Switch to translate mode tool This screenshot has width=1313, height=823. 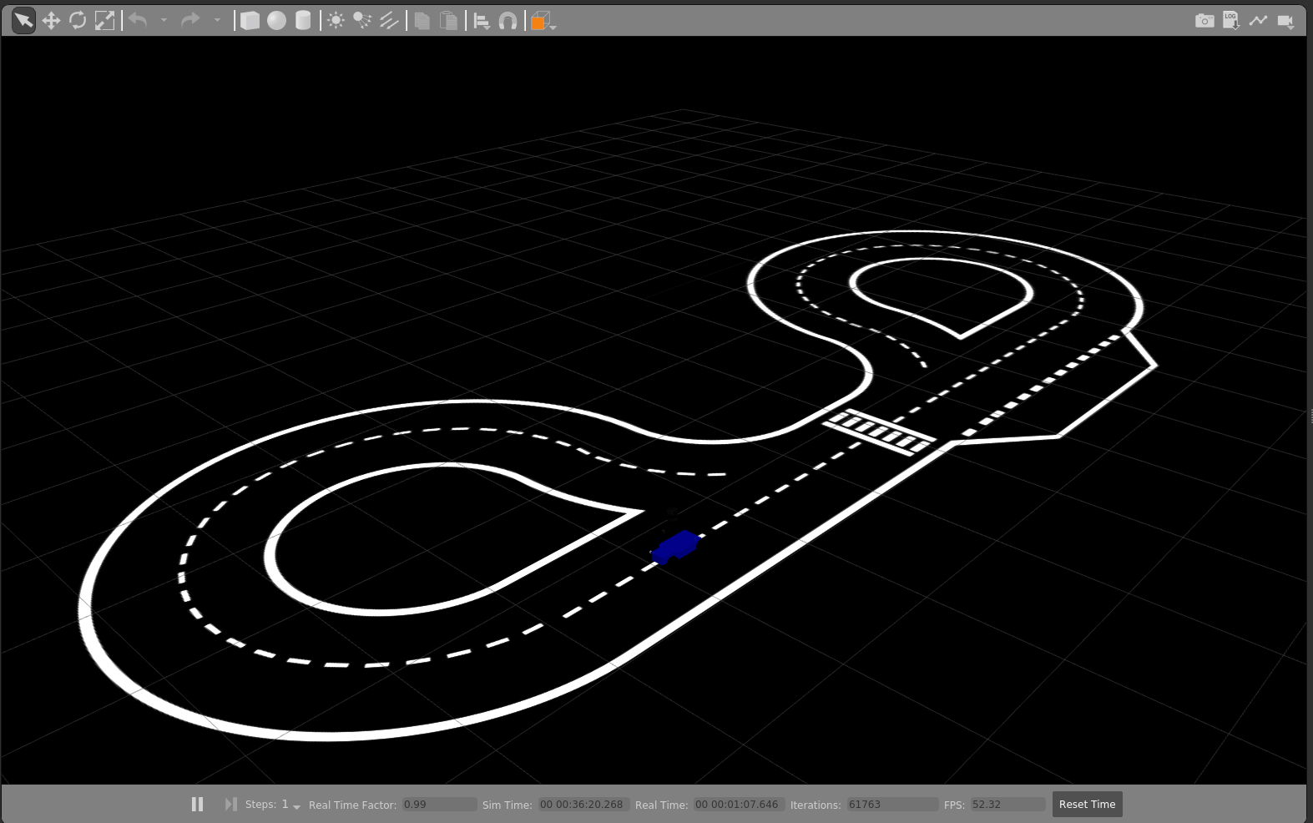(51, 21)
